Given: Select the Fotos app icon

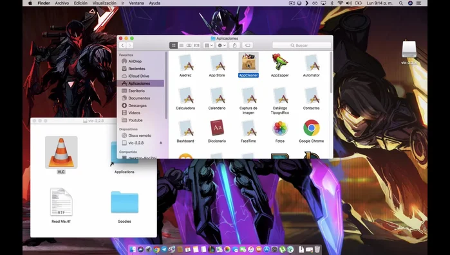Looking at the screenshot, I should pos(280,128).
